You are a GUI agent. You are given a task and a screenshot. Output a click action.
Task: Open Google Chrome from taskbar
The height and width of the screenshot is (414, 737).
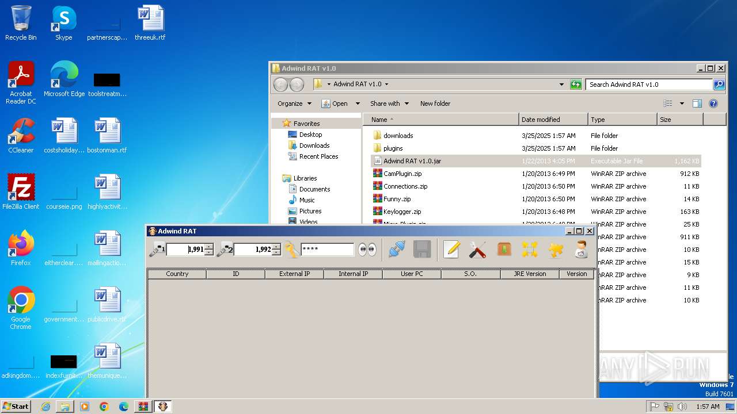(104, 407)
